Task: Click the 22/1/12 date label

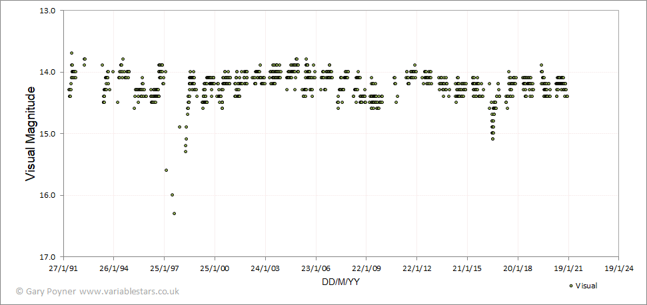Action: [416, 269]
